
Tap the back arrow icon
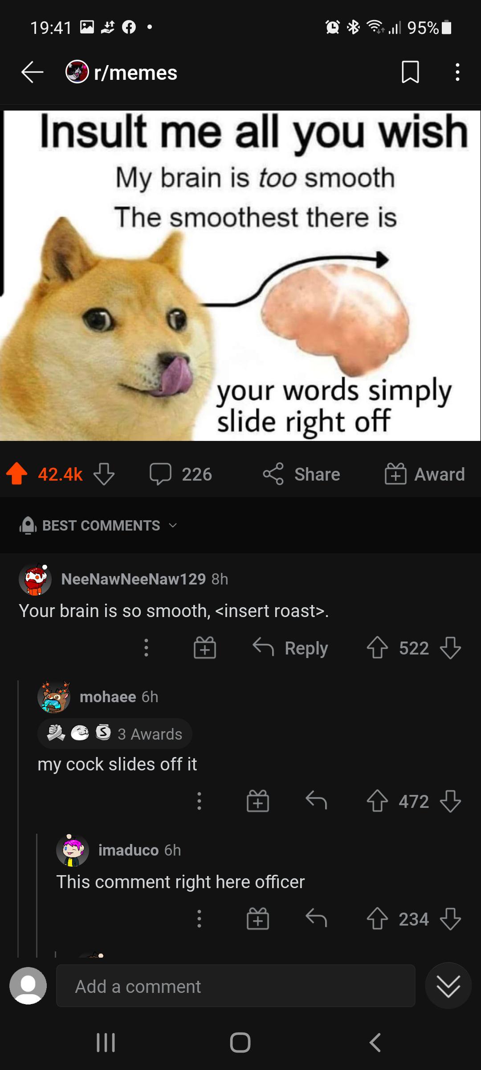[32, 72]
